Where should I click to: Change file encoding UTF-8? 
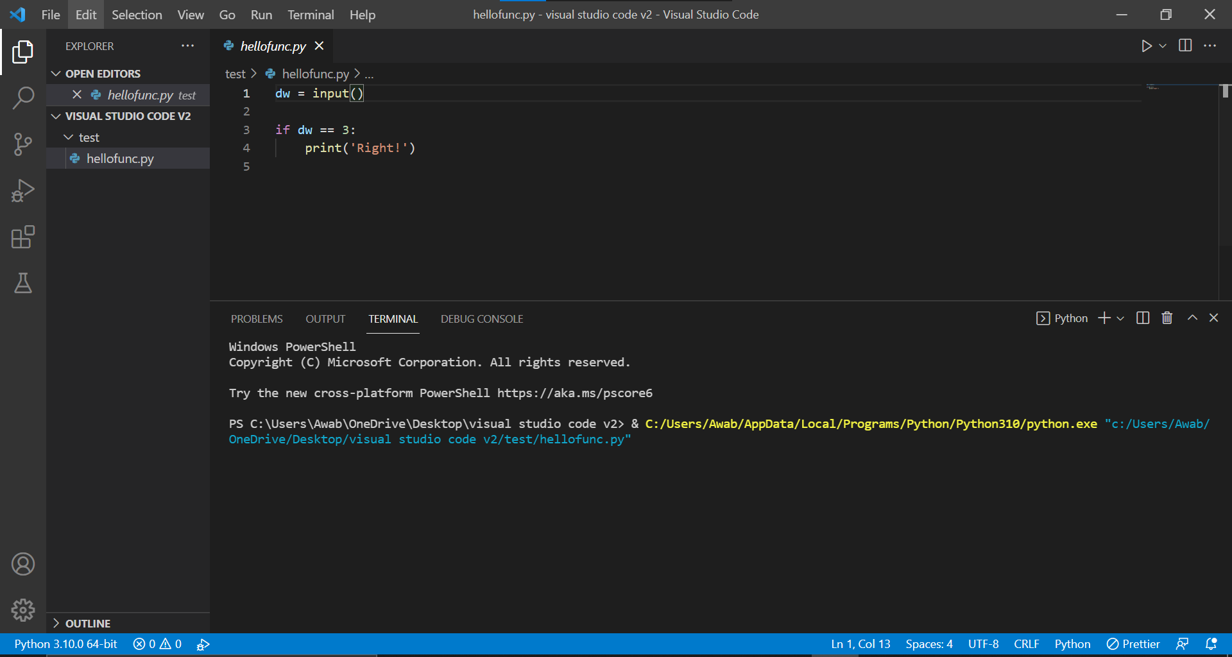(983, 644)
